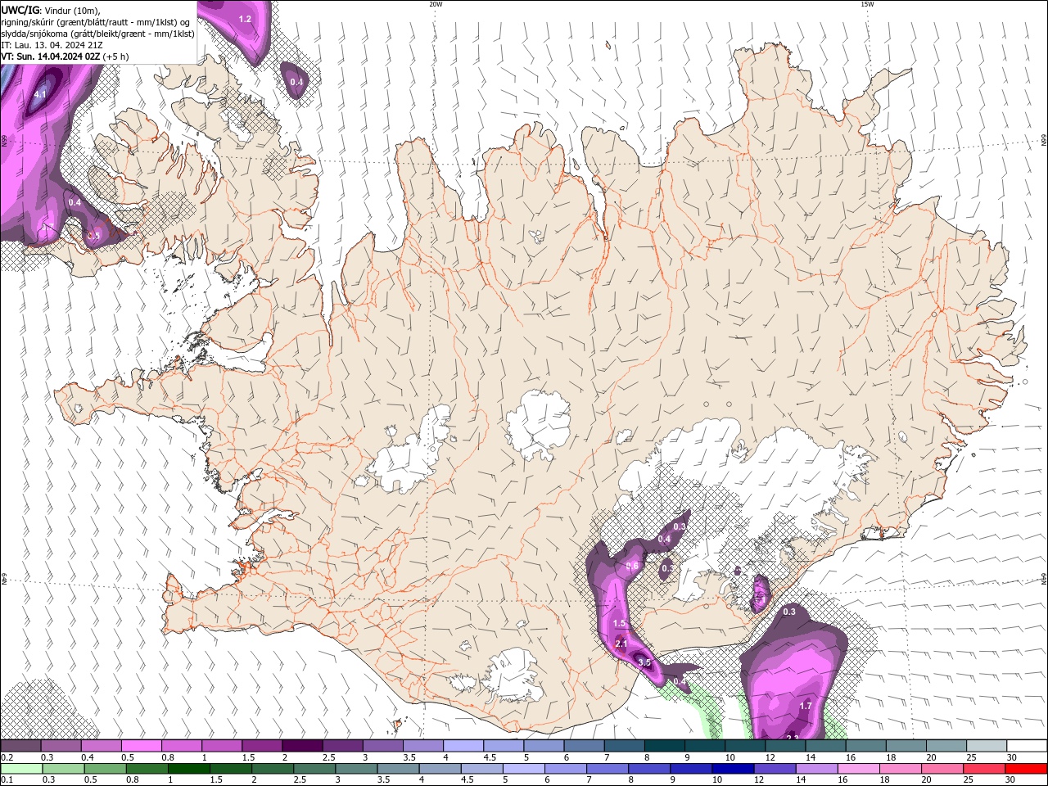Screen dimensions: 1048x786
Task: Click the 20W longitude label
Action: [436, 4]
